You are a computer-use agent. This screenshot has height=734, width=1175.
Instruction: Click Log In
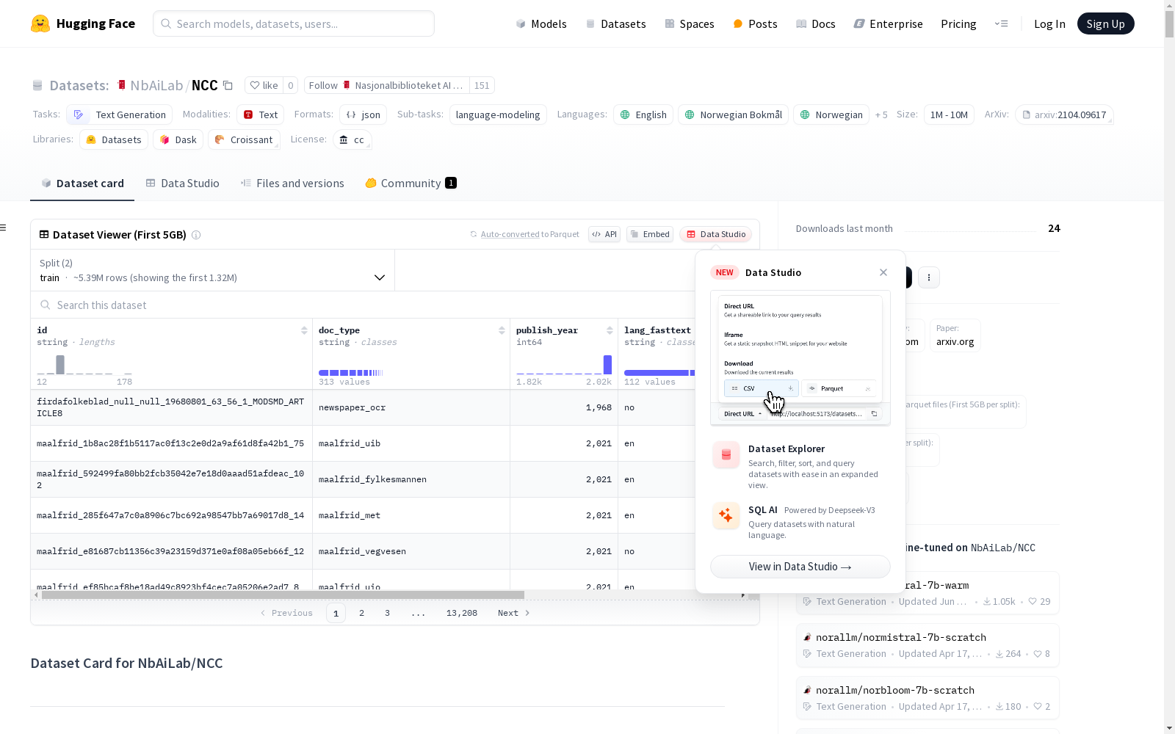pos(1049,23)
